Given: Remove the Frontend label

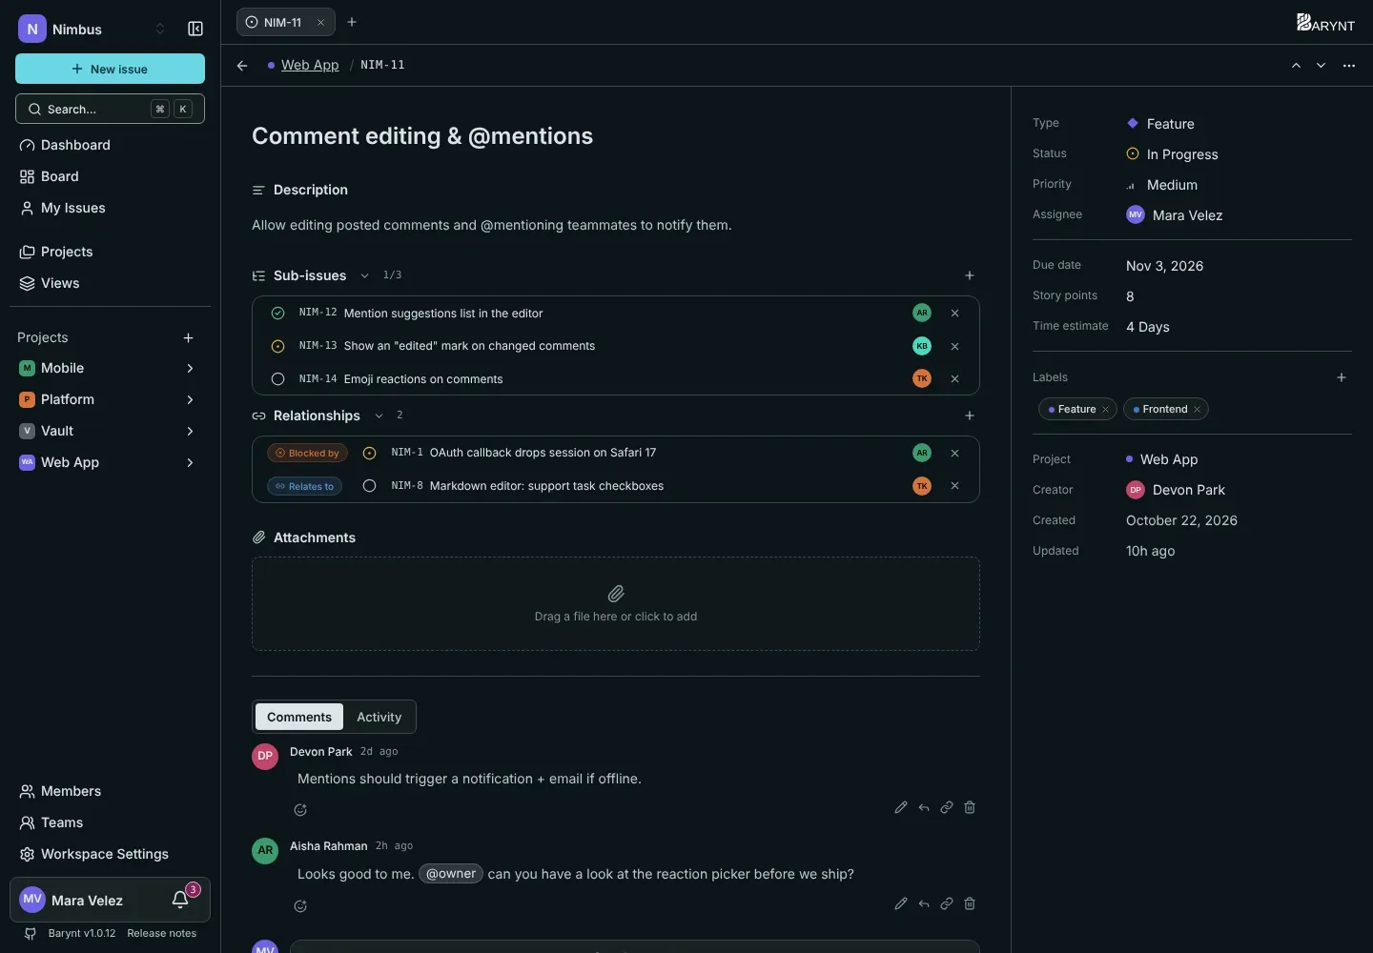Looking at the screenshot, I should pos(1198,409).
